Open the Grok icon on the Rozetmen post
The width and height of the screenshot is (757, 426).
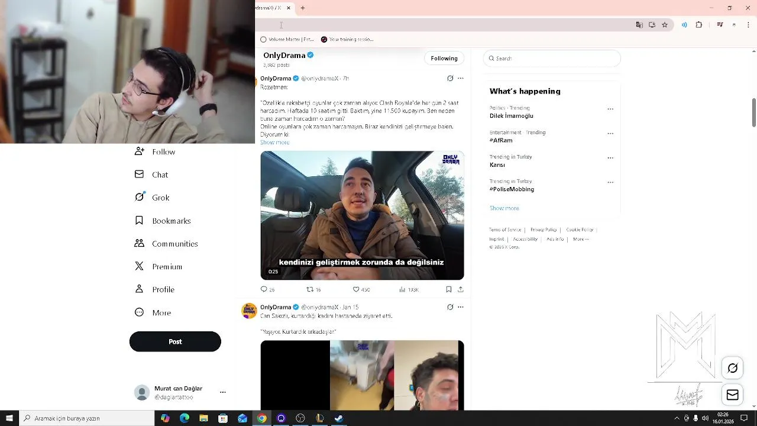(x=450, y=78)
